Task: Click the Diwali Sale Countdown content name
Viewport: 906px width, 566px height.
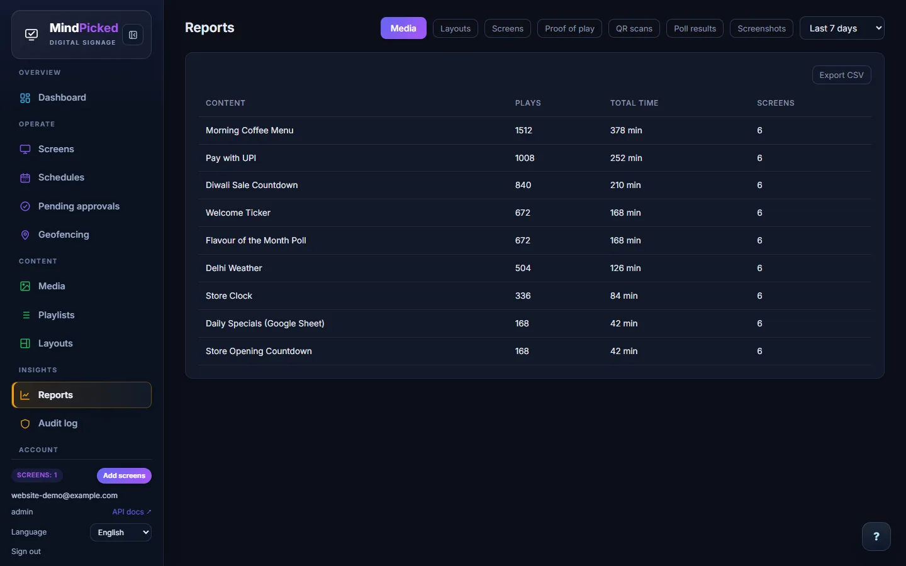Action: [x=252, y=185]
